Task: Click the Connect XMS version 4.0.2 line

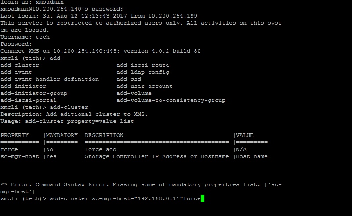Action: pos(100,51)
